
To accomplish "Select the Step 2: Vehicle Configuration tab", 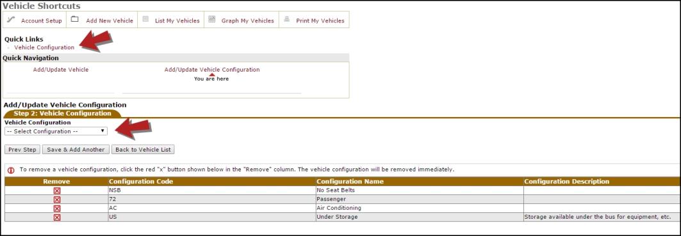I will click(x=63, y=113).
